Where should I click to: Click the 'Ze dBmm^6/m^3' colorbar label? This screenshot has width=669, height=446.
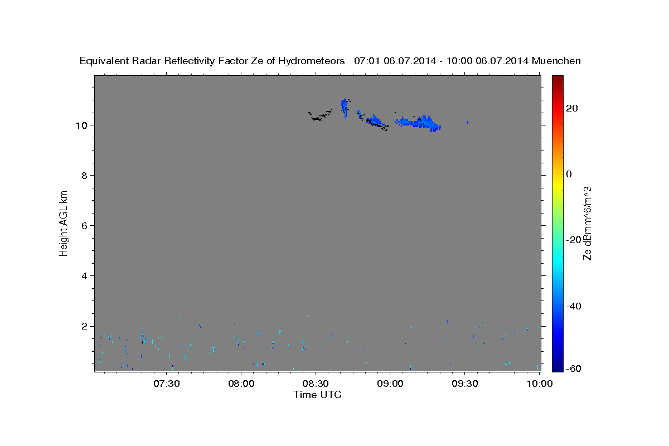tap(587, 223)
